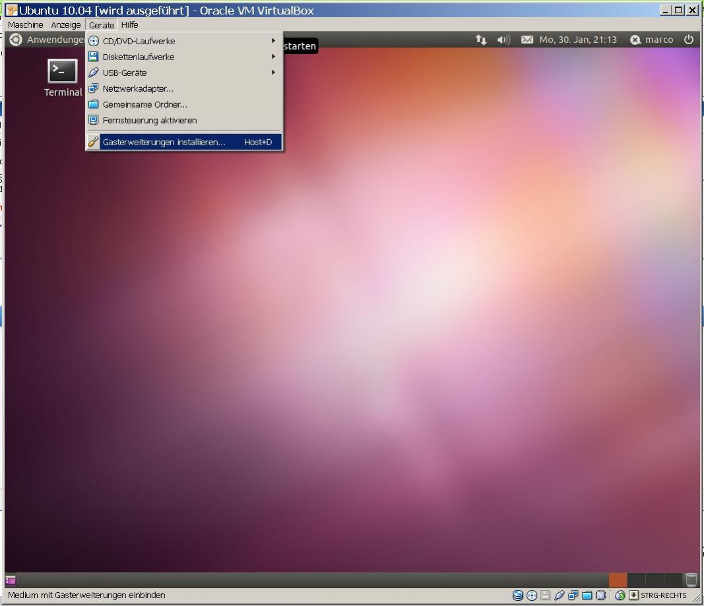Click the virtualization CPU status icon
The height and width of the screenshot is (606, 704).
point(600,595)
